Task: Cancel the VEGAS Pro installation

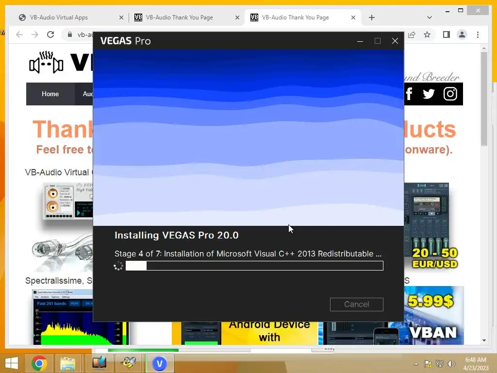Action: pos(356,304)
